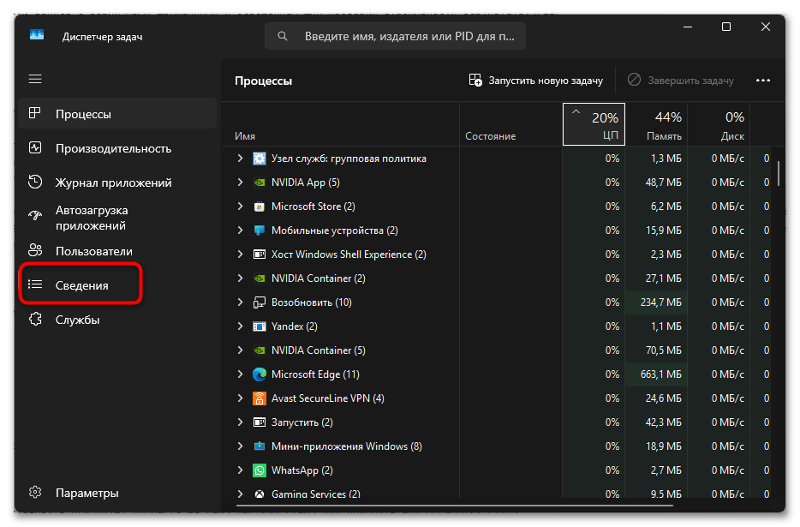Viewport: 800px width, 527px height.
Task: Expand Мини-приложения Windows (8) group
Action: [x=240, y=446]
